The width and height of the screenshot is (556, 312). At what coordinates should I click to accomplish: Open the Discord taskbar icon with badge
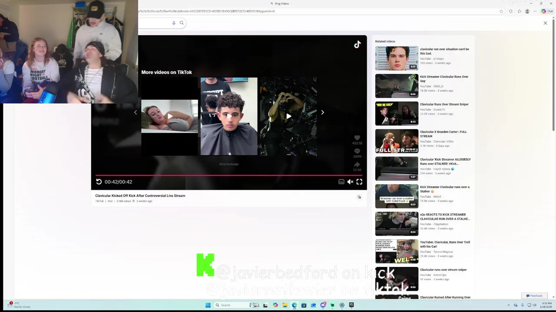pos(323,305)
